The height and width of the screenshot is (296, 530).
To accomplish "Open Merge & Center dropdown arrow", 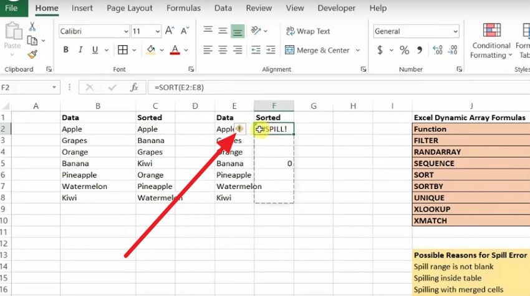I will pyautogui.click(x=358, y=50).
